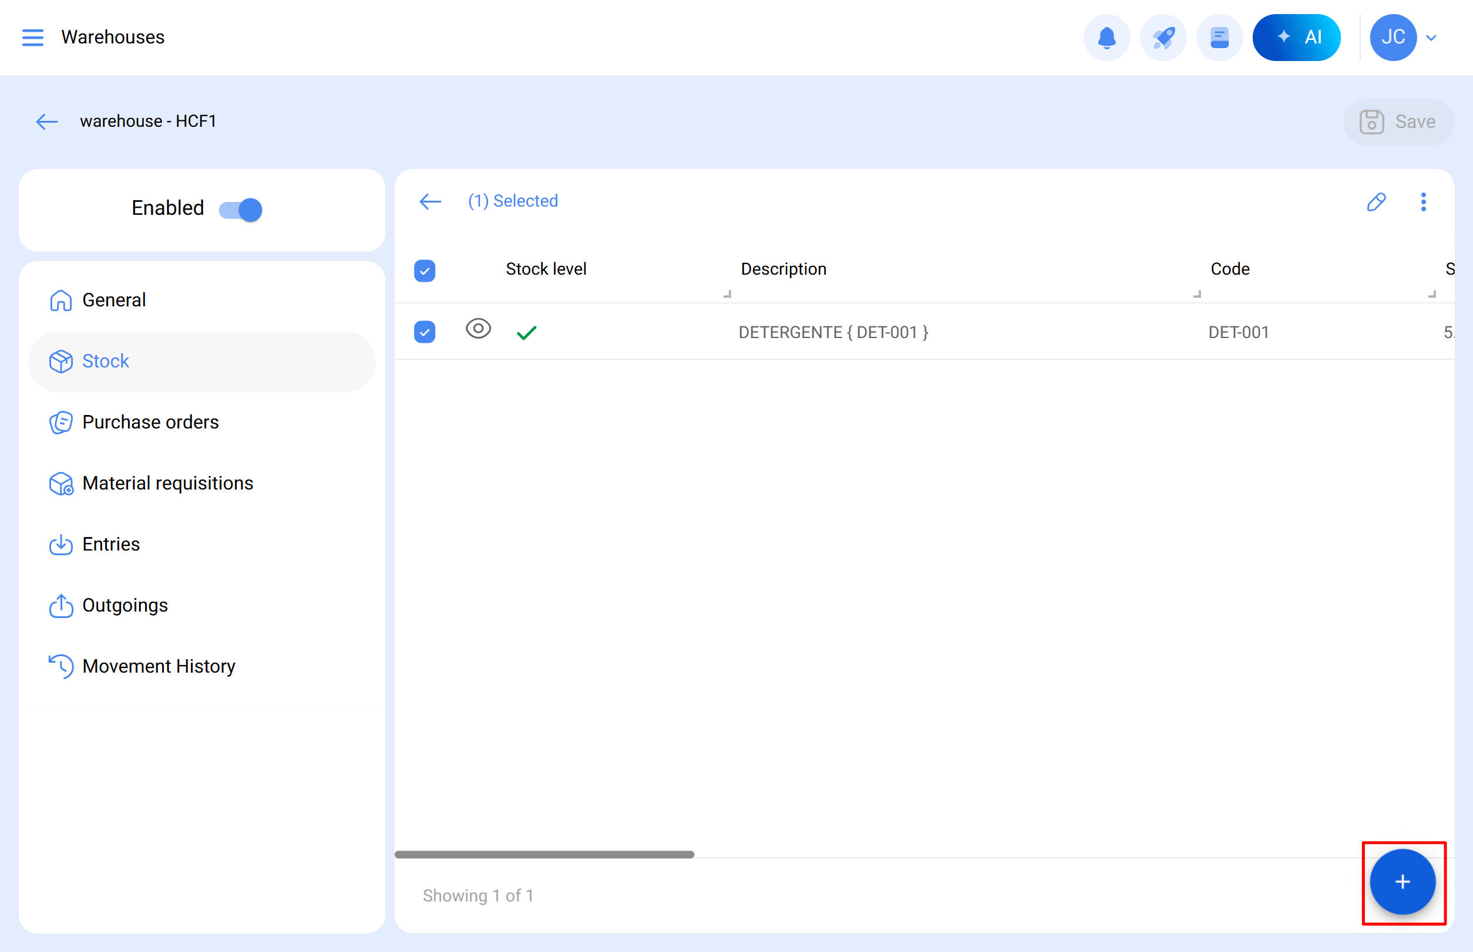Open the three-dot more options menu
This screenshot has width=1473, height=952.
(x=1423, y=201)
